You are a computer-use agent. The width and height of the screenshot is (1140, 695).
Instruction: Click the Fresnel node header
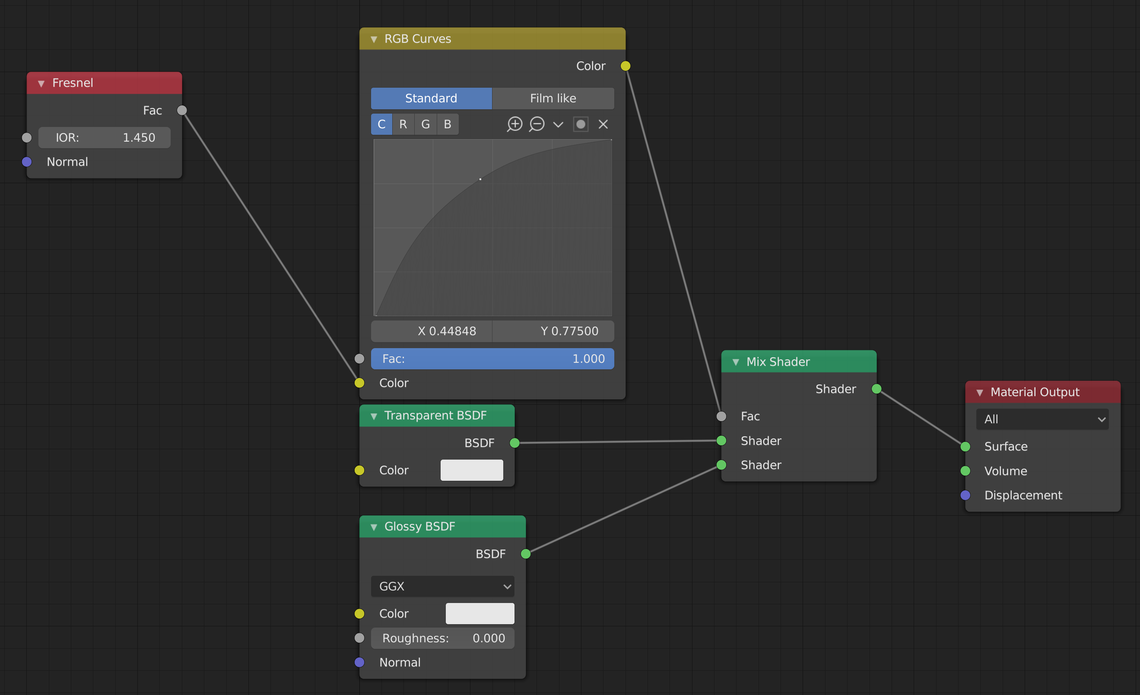[x=105, y=83]
